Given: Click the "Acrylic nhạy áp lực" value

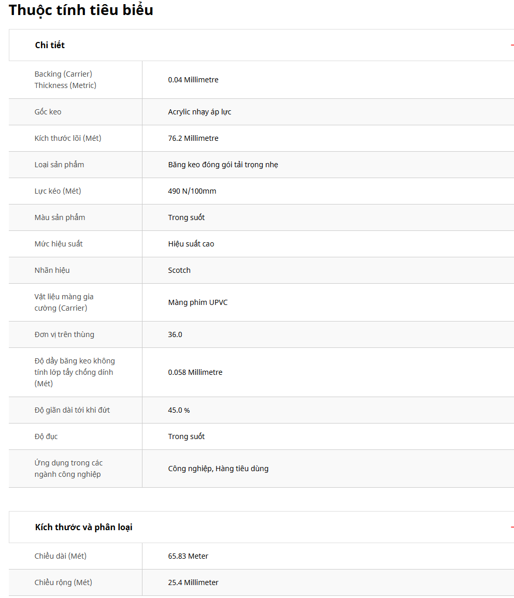Looking at the screenshot, I should pyautogui.click(x=199, y=112).
